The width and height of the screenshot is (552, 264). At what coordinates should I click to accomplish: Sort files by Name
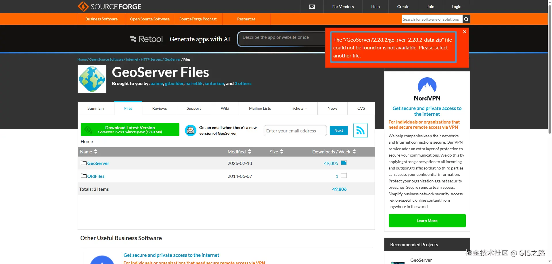coord(89,152)
